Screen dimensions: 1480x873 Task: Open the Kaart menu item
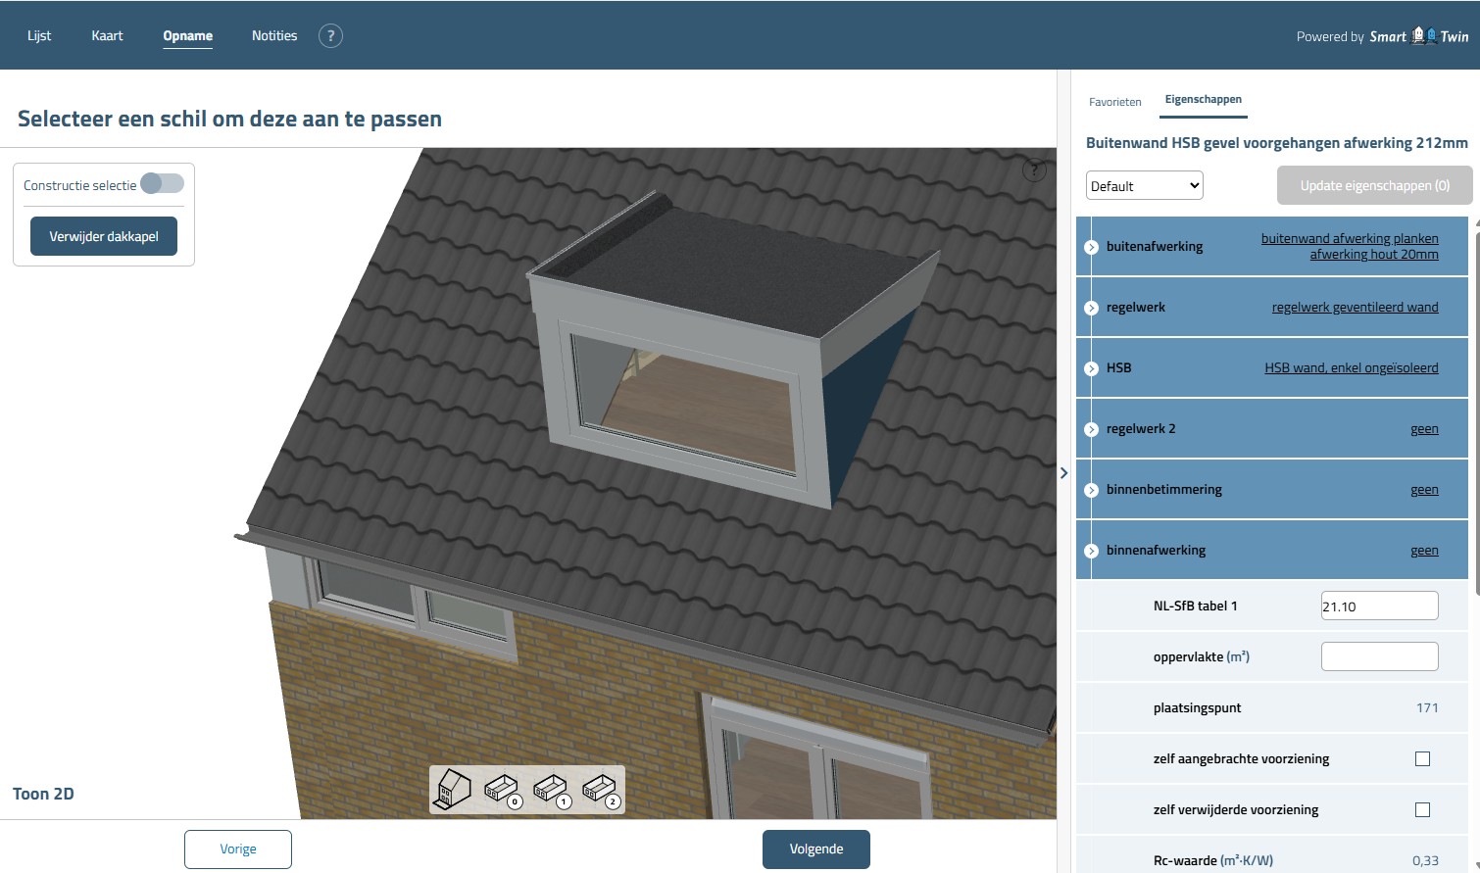[107, 36]
